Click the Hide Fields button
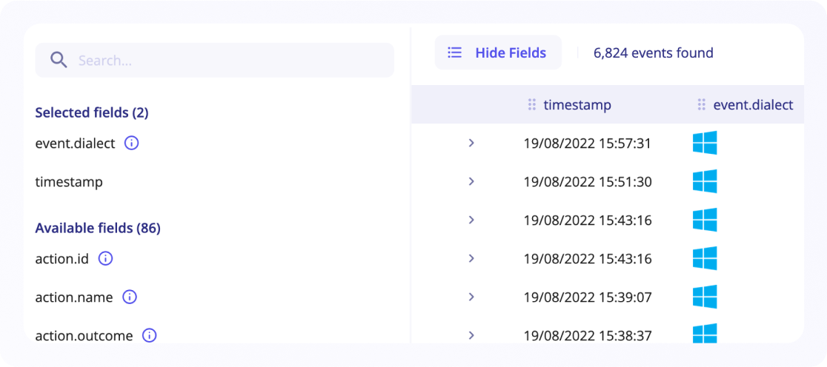 [x=498, y=53]
